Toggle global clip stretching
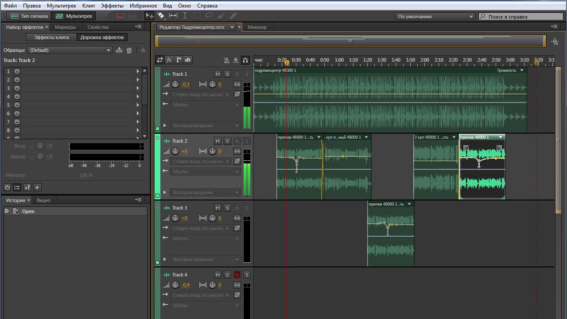This screenshot has height=319, width=567. pos(236,60)
